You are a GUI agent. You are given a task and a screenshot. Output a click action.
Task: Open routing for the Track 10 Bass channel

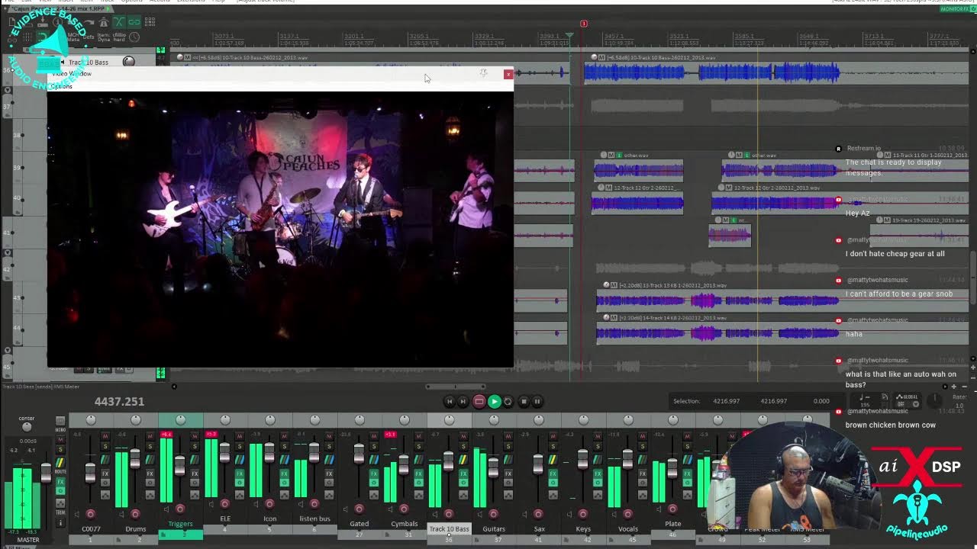click(463, 460)
